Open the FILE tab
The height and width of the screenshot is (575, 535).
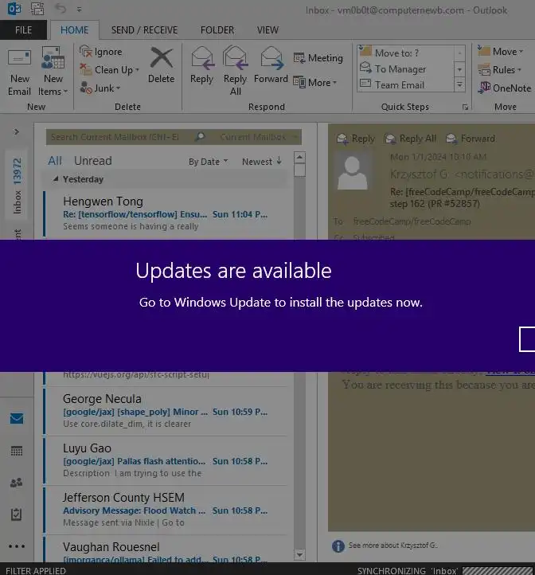[x=23, y=30]
